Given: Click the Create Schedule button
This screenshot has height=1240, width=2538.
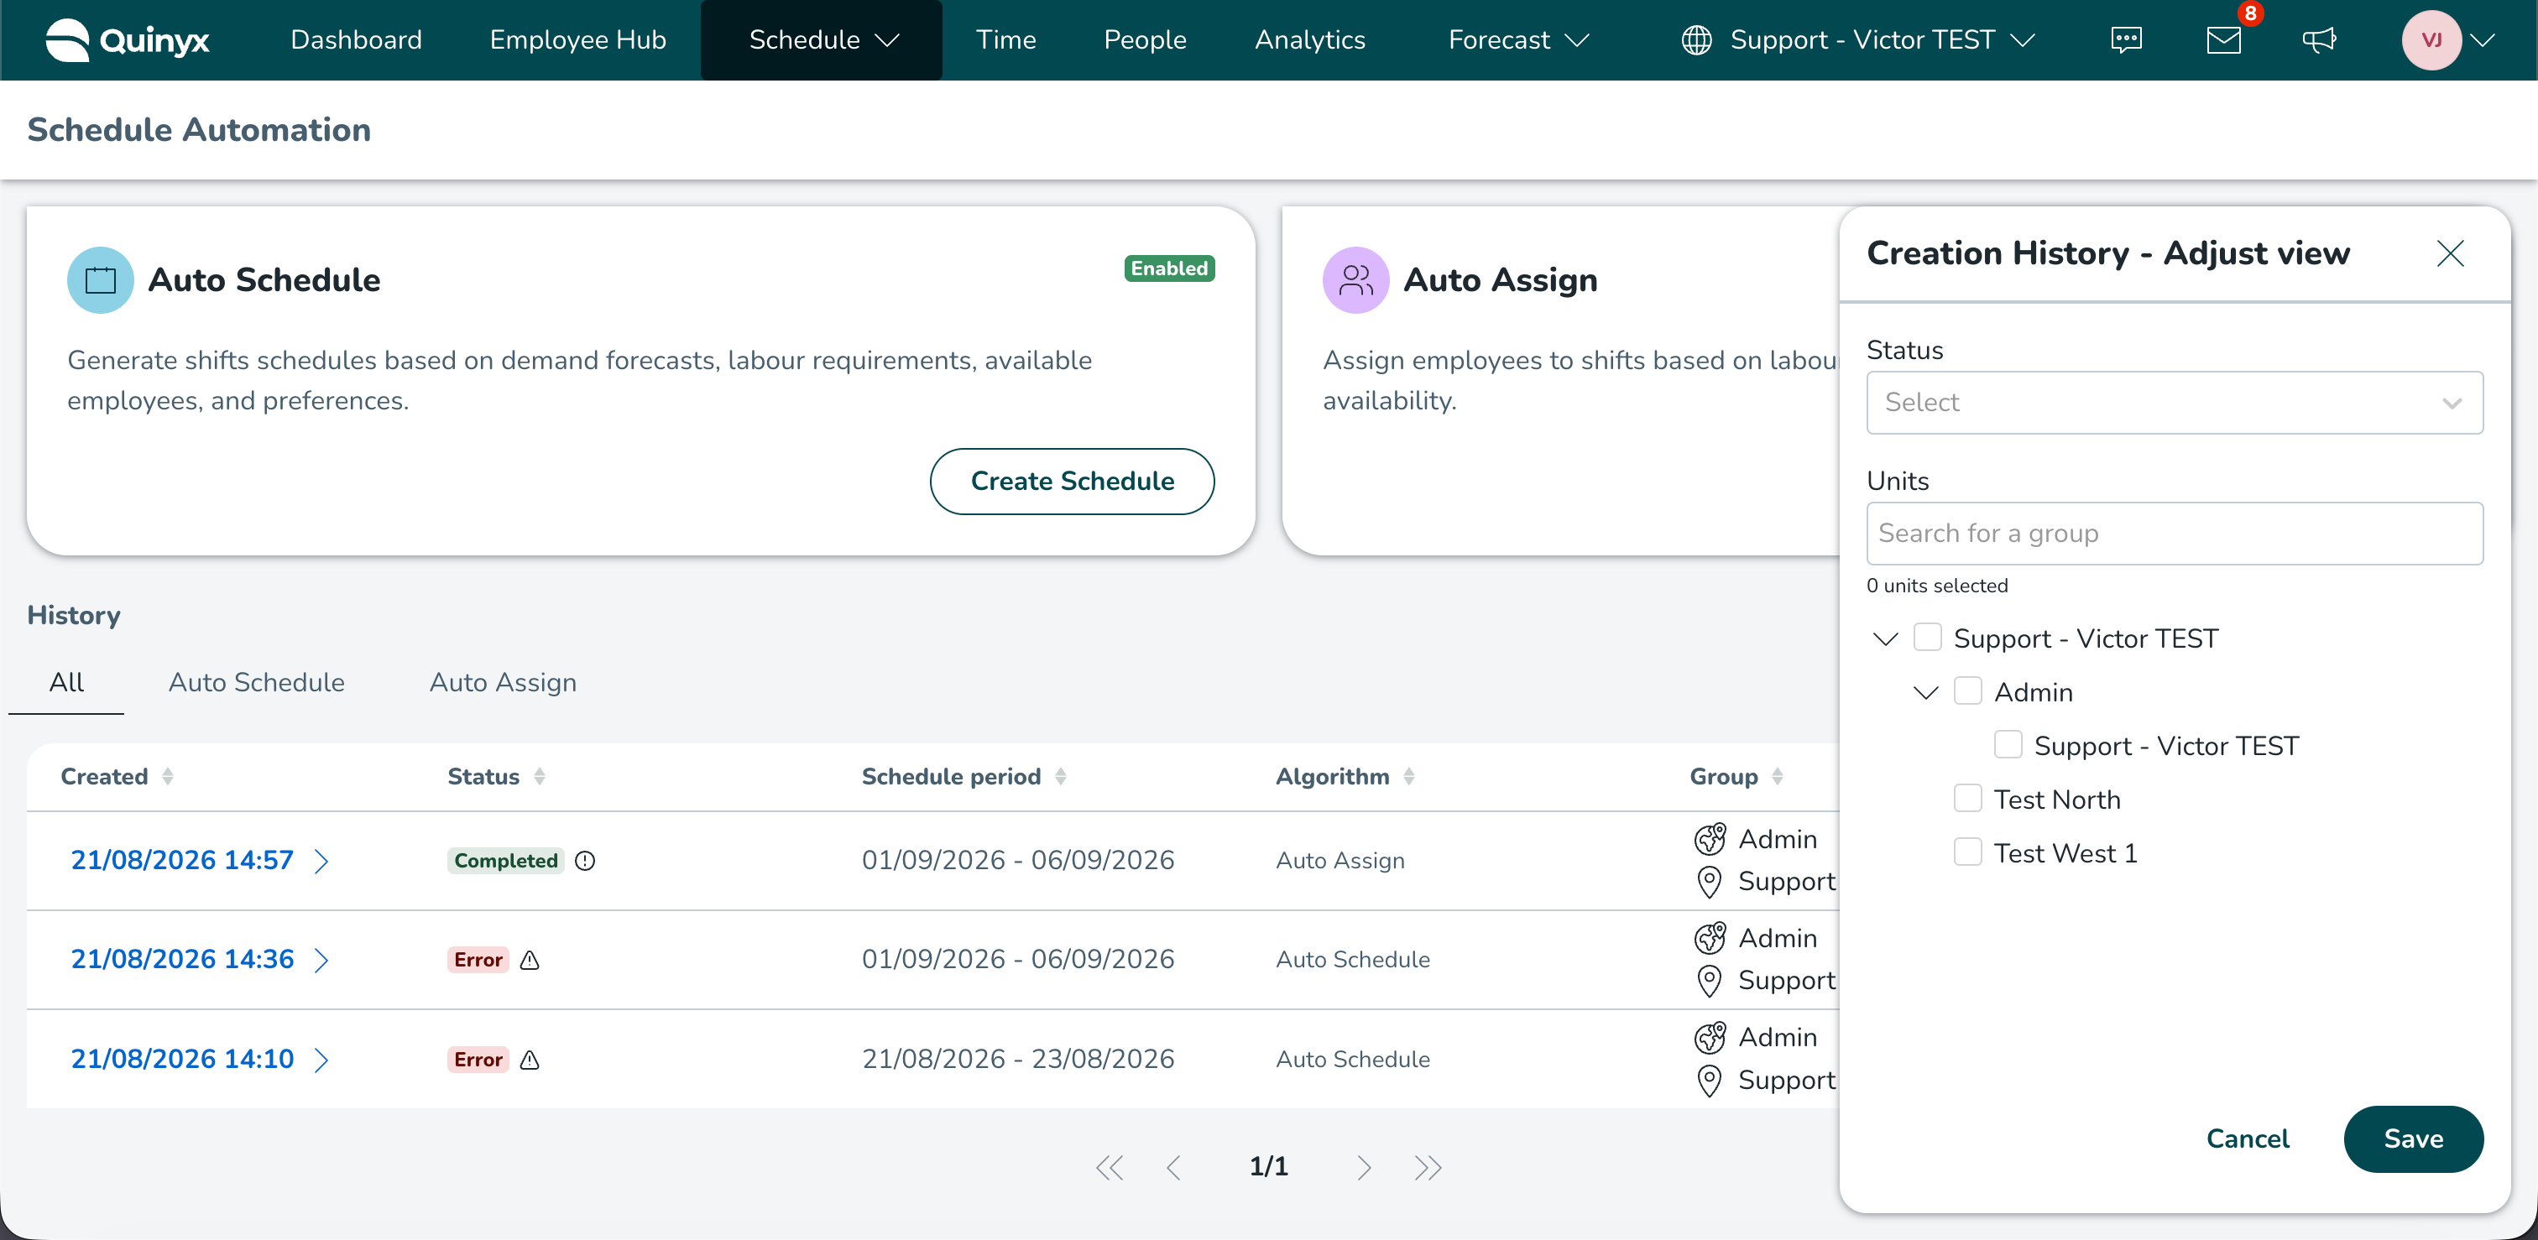Looking at the screenshot, I should point(1072,482).
